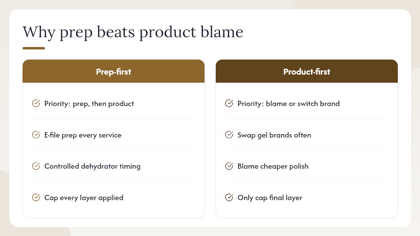
Task: Select the Product-first column header
Action: point(307,71)
